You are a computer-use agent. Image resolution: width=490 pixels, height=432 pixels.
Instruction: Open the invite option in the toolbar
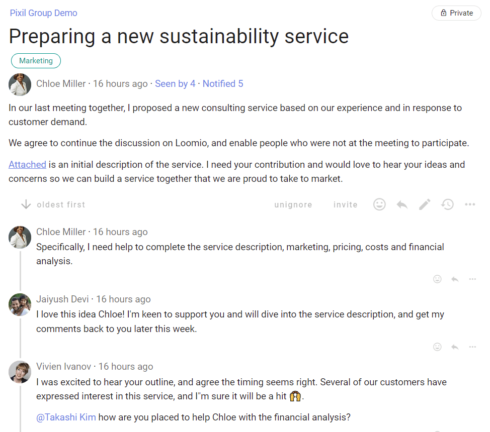[345, 204]
